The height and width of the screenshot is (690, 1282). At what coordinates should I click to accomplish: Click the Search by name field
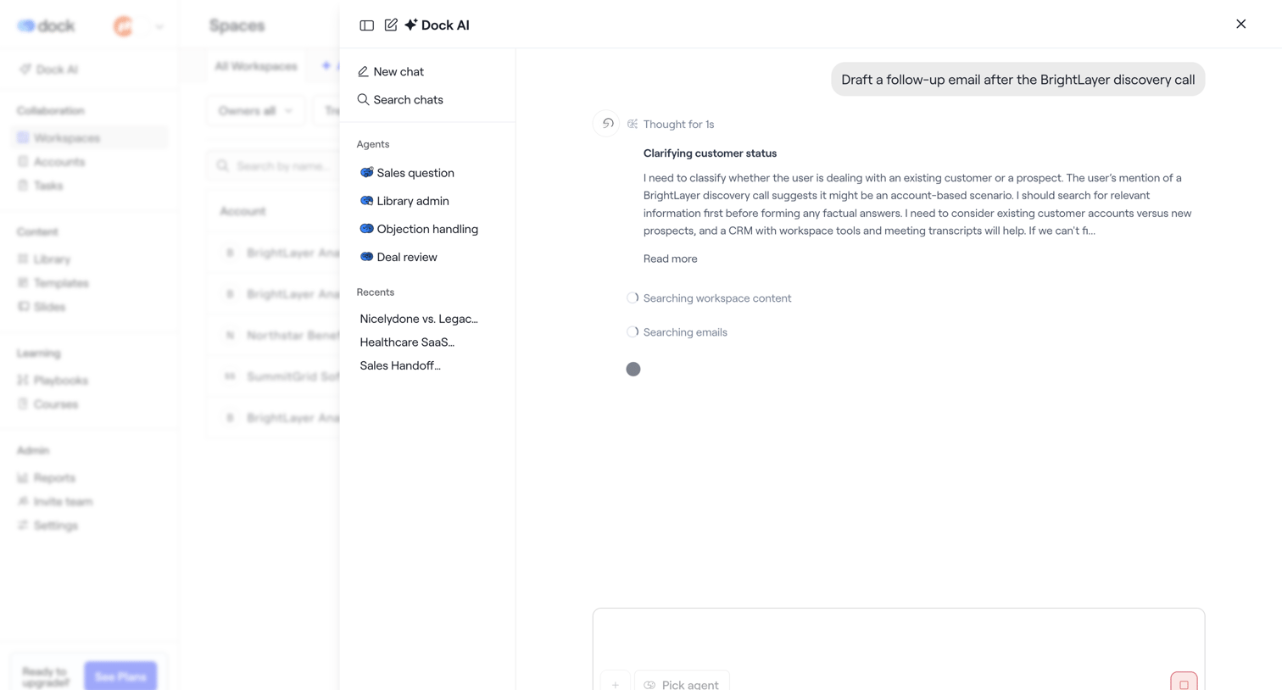(x=275, y=166)
